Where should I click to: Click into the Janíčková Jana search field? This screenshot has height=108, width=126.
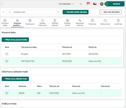(33, 12)
